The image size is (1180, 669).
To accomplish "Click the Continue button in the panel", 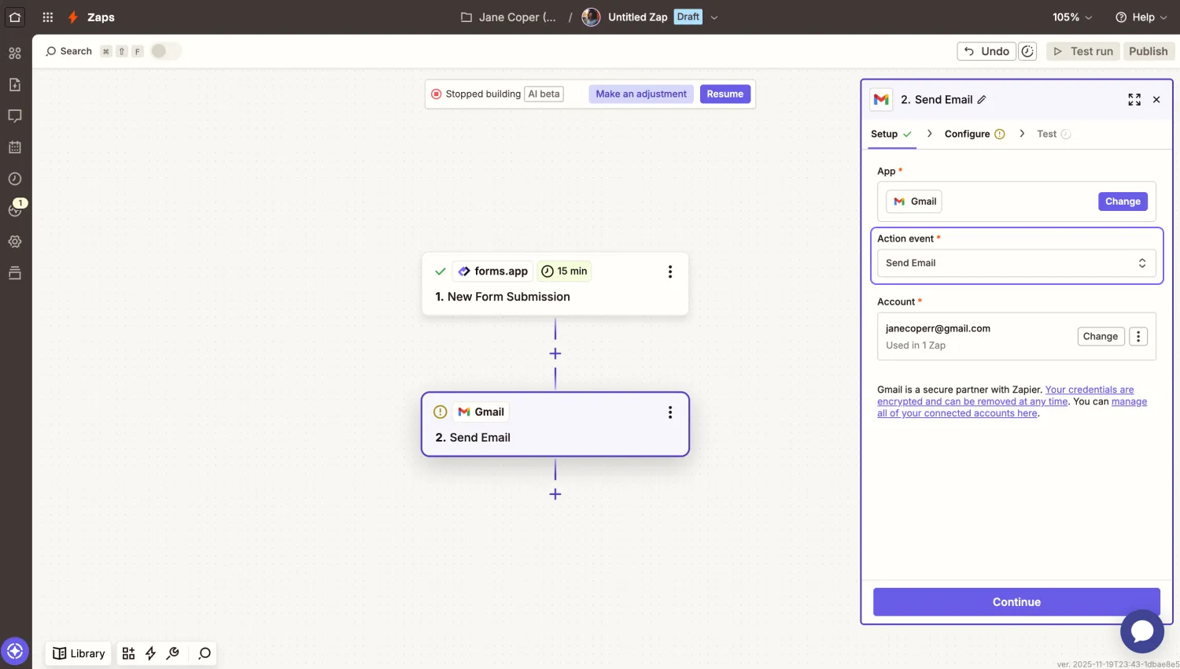I will click(1016, 601).
